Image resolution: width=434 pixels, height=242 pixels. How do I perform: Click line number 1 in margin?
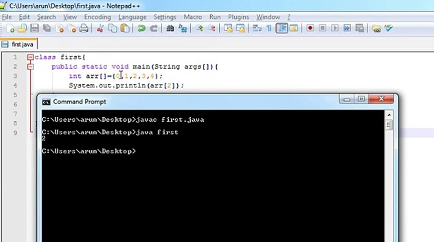point(15,57)
